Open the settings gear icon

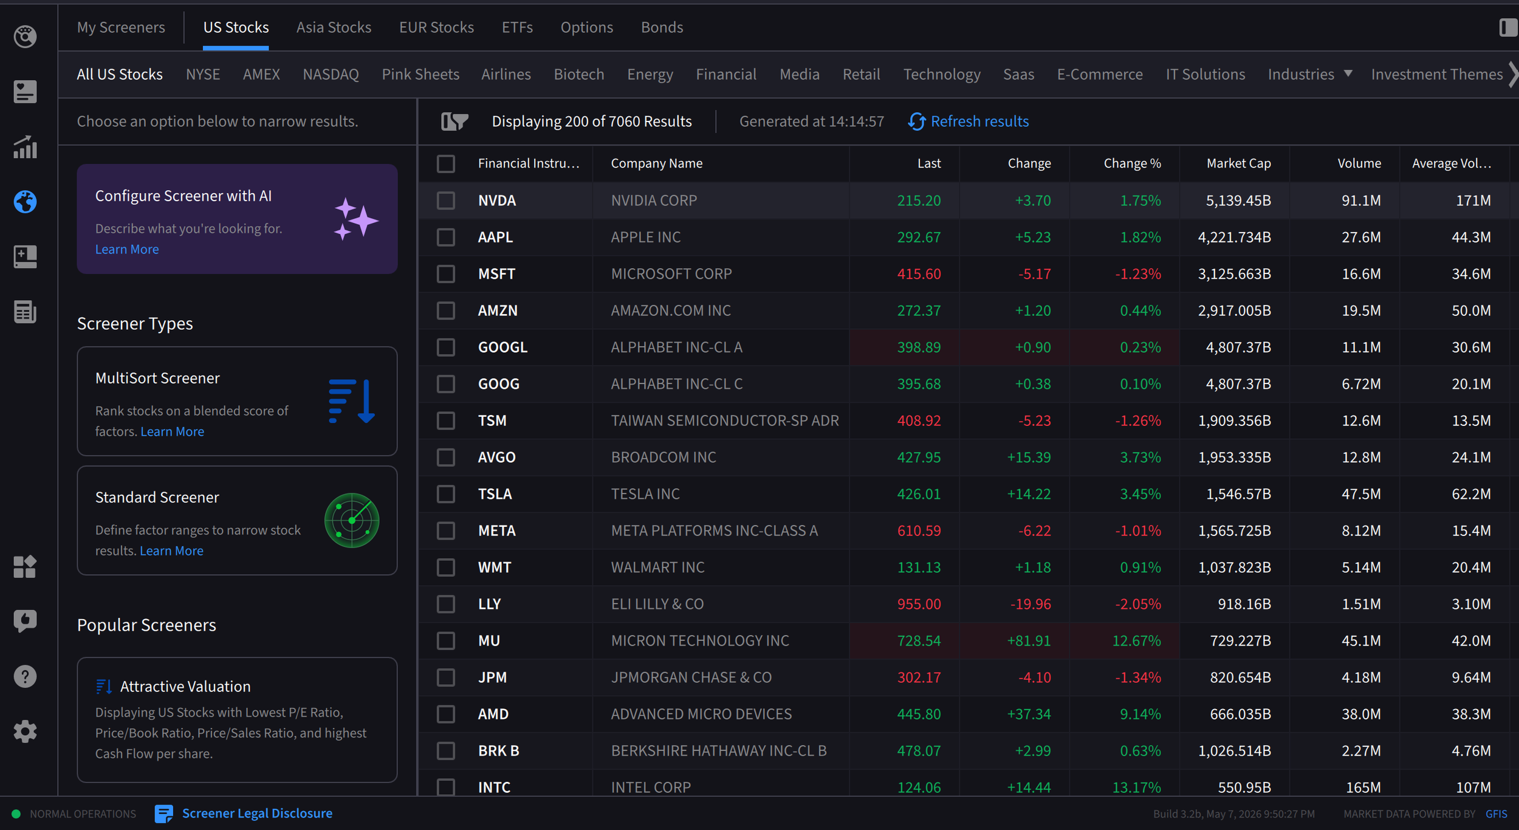[x=25, y=732]
